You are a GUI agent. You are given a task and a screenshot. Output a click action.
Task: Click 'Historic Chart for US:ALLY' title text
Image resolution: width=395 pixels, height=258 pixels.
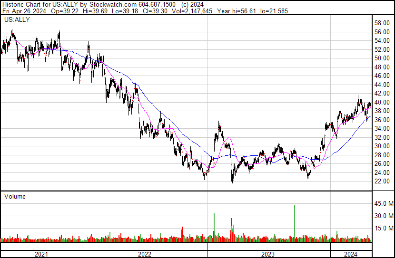coord(40,5)
